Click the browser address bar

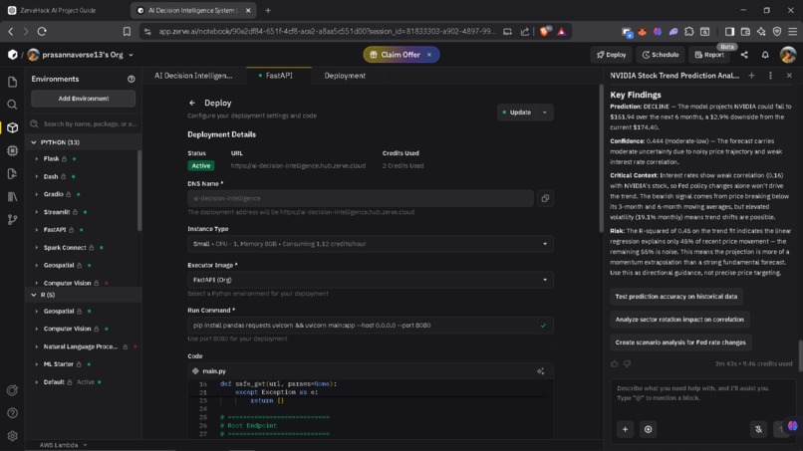[x=327, y=31]
